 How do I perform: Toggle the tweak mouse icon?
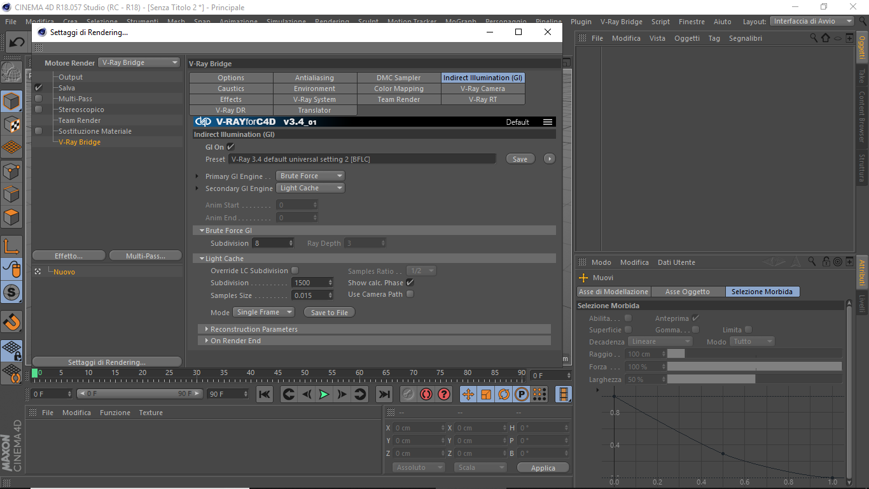pyautogui.click(x=11, y=269)
